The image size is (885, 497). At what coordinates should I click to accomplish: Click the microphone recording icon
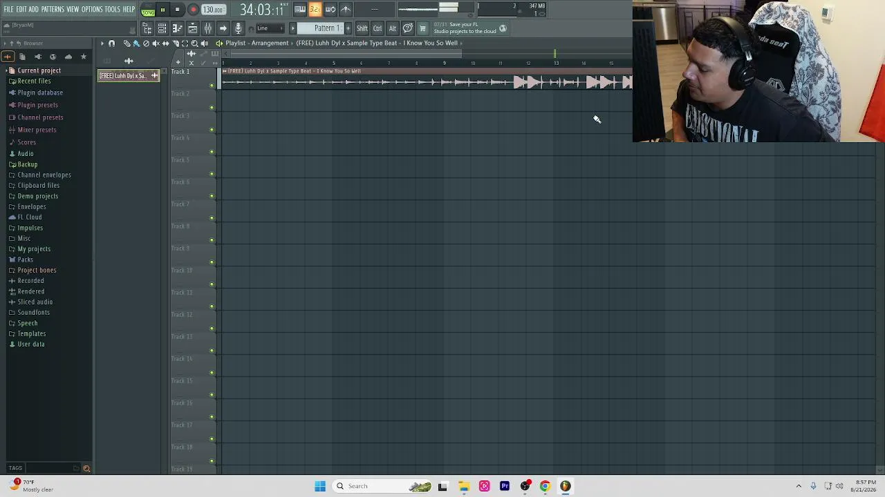tap(238, 28)
